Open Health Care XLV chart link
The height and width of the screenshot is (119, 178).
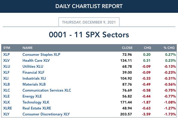tap(36, 61)
